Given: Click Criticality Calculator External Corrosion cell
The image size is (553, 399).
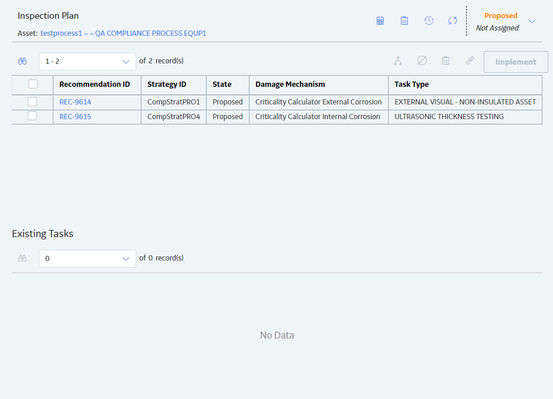Looking at the screenshot, I should pos(318,102).
